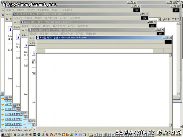Click the address field in the front IE window
The height and width of the screenshot is (137, 183).
point(99,51)
